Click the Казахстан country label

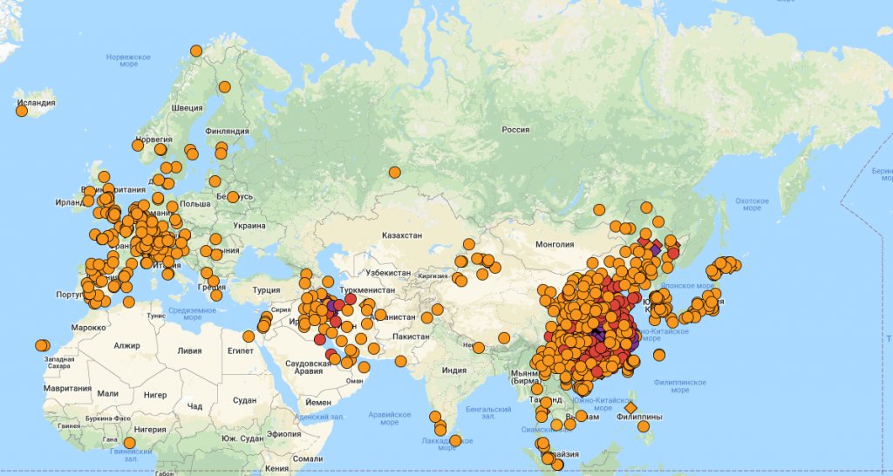(402, 235)
